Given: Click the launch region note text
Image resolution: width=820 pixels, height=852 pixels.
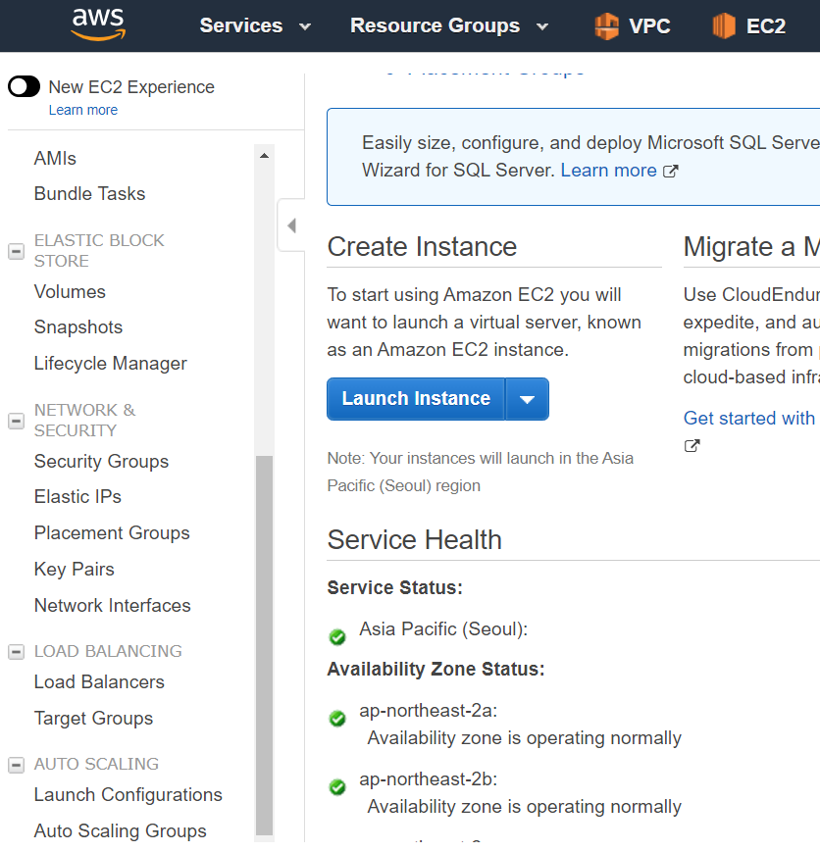Looking at the screenshot, I should 481,473.
